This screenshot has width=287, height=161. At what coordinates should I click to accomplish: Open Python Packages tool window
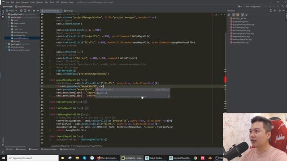pos(49,149)
